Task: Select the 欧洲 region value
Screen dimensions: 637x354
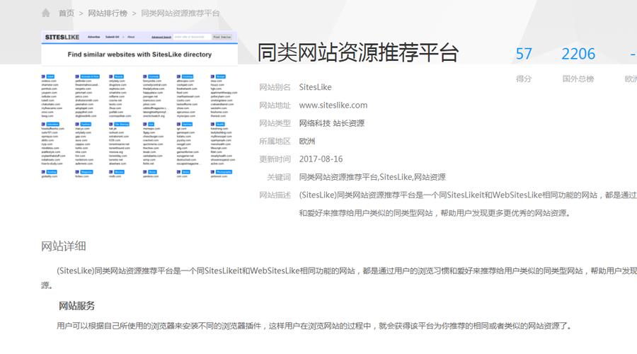Action: click(308, 141)
